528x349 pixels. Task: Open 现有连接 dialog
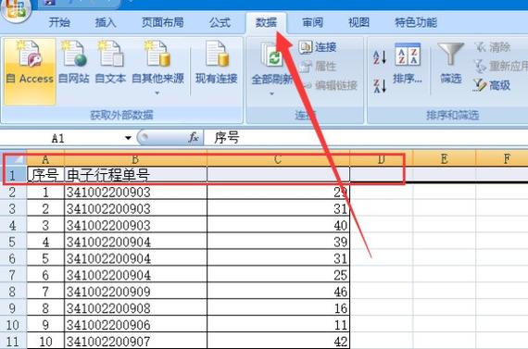coord(216,62)
